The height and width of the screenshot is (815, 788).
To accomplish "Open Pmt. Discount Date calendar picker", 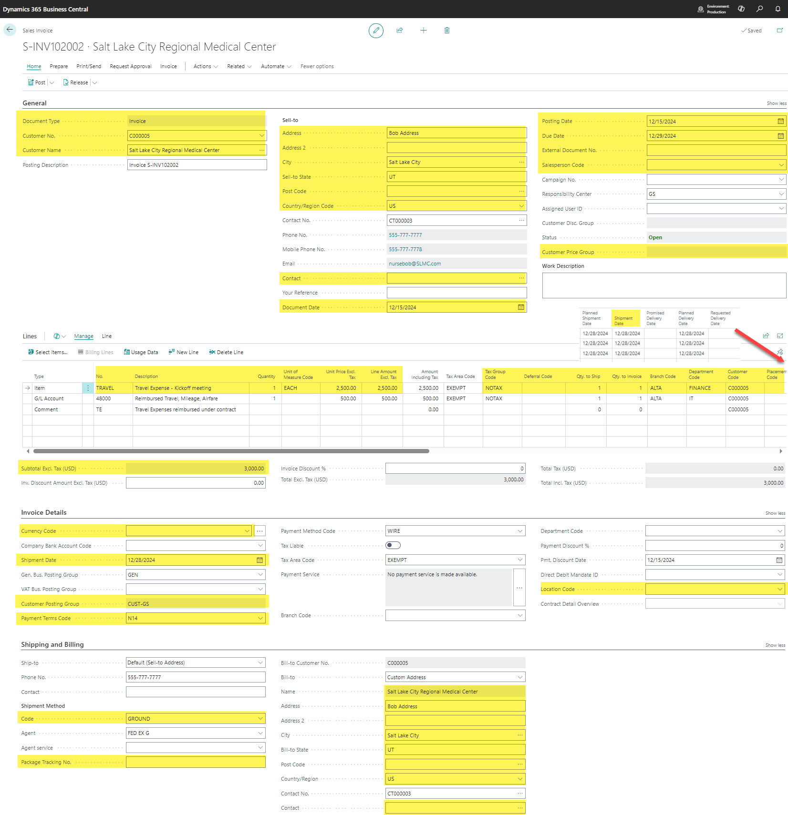I will (x=779, y=560).
